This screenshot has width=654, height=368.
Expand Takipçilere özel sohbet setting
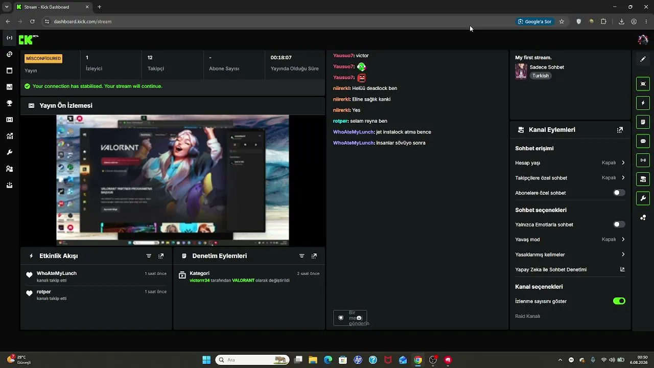(570, 178)
